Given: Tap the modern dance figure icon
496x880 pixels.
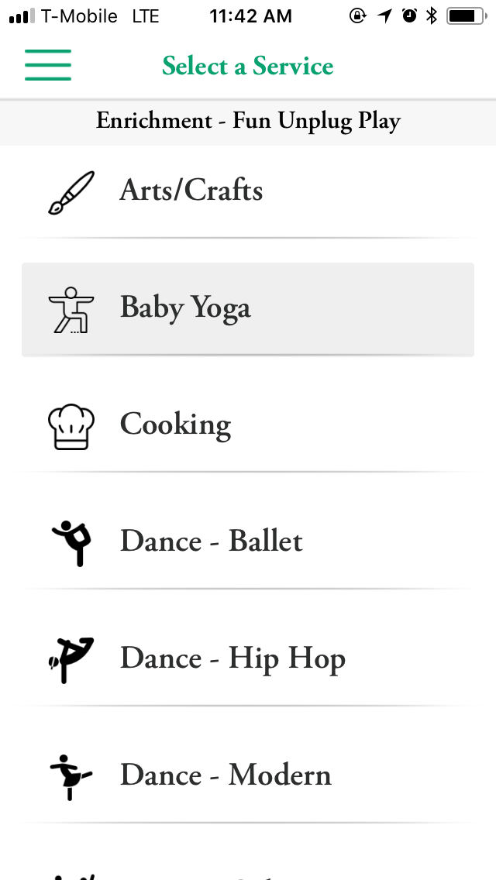Looking at the screenshot, I should 71,776.
